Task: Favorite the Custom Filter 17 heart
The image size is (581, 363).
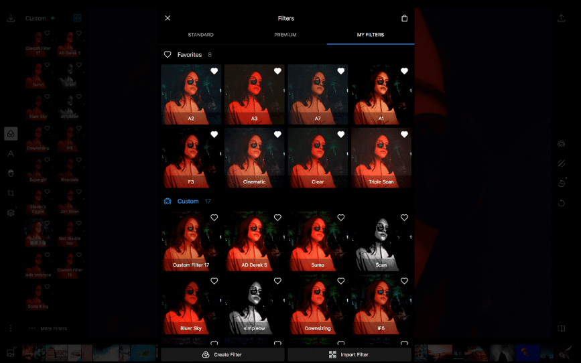Action: 214,218
